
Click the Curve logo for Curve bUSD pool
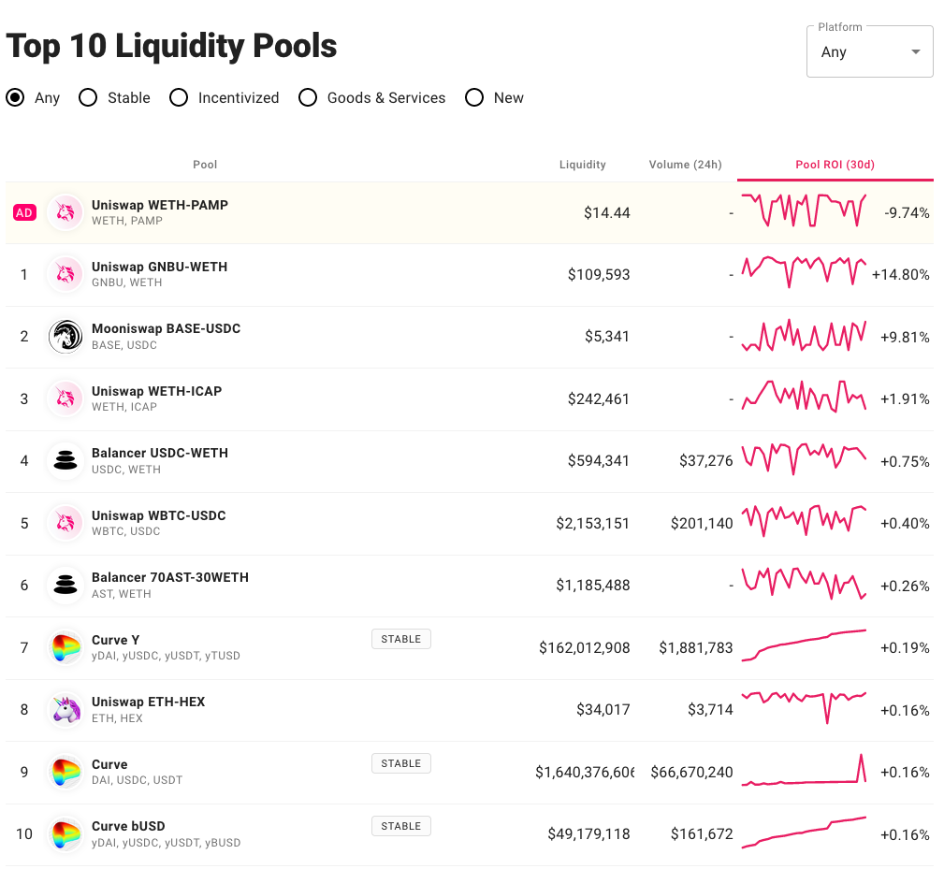click(65, 834)
